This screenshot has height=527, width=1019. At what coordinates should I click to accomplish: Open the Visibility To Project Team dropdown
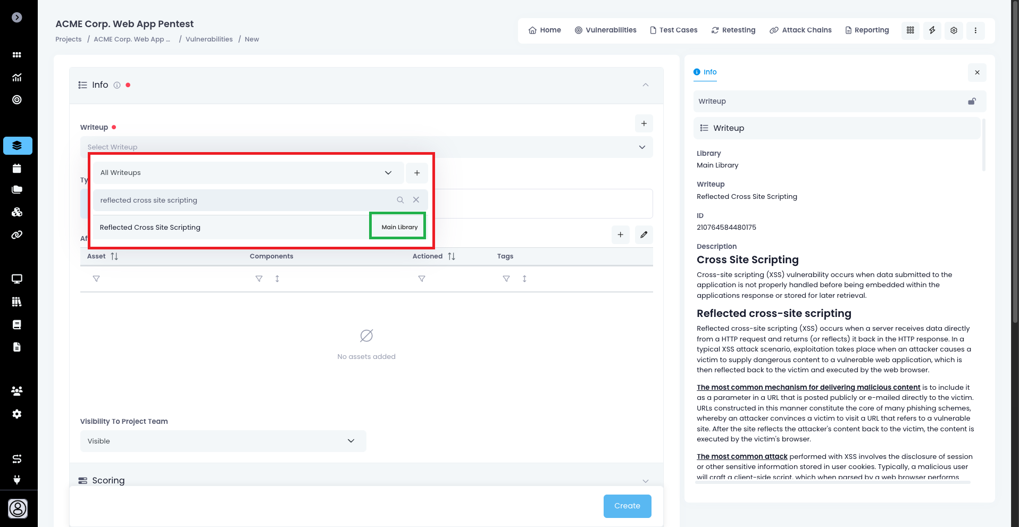pos(223,441)
